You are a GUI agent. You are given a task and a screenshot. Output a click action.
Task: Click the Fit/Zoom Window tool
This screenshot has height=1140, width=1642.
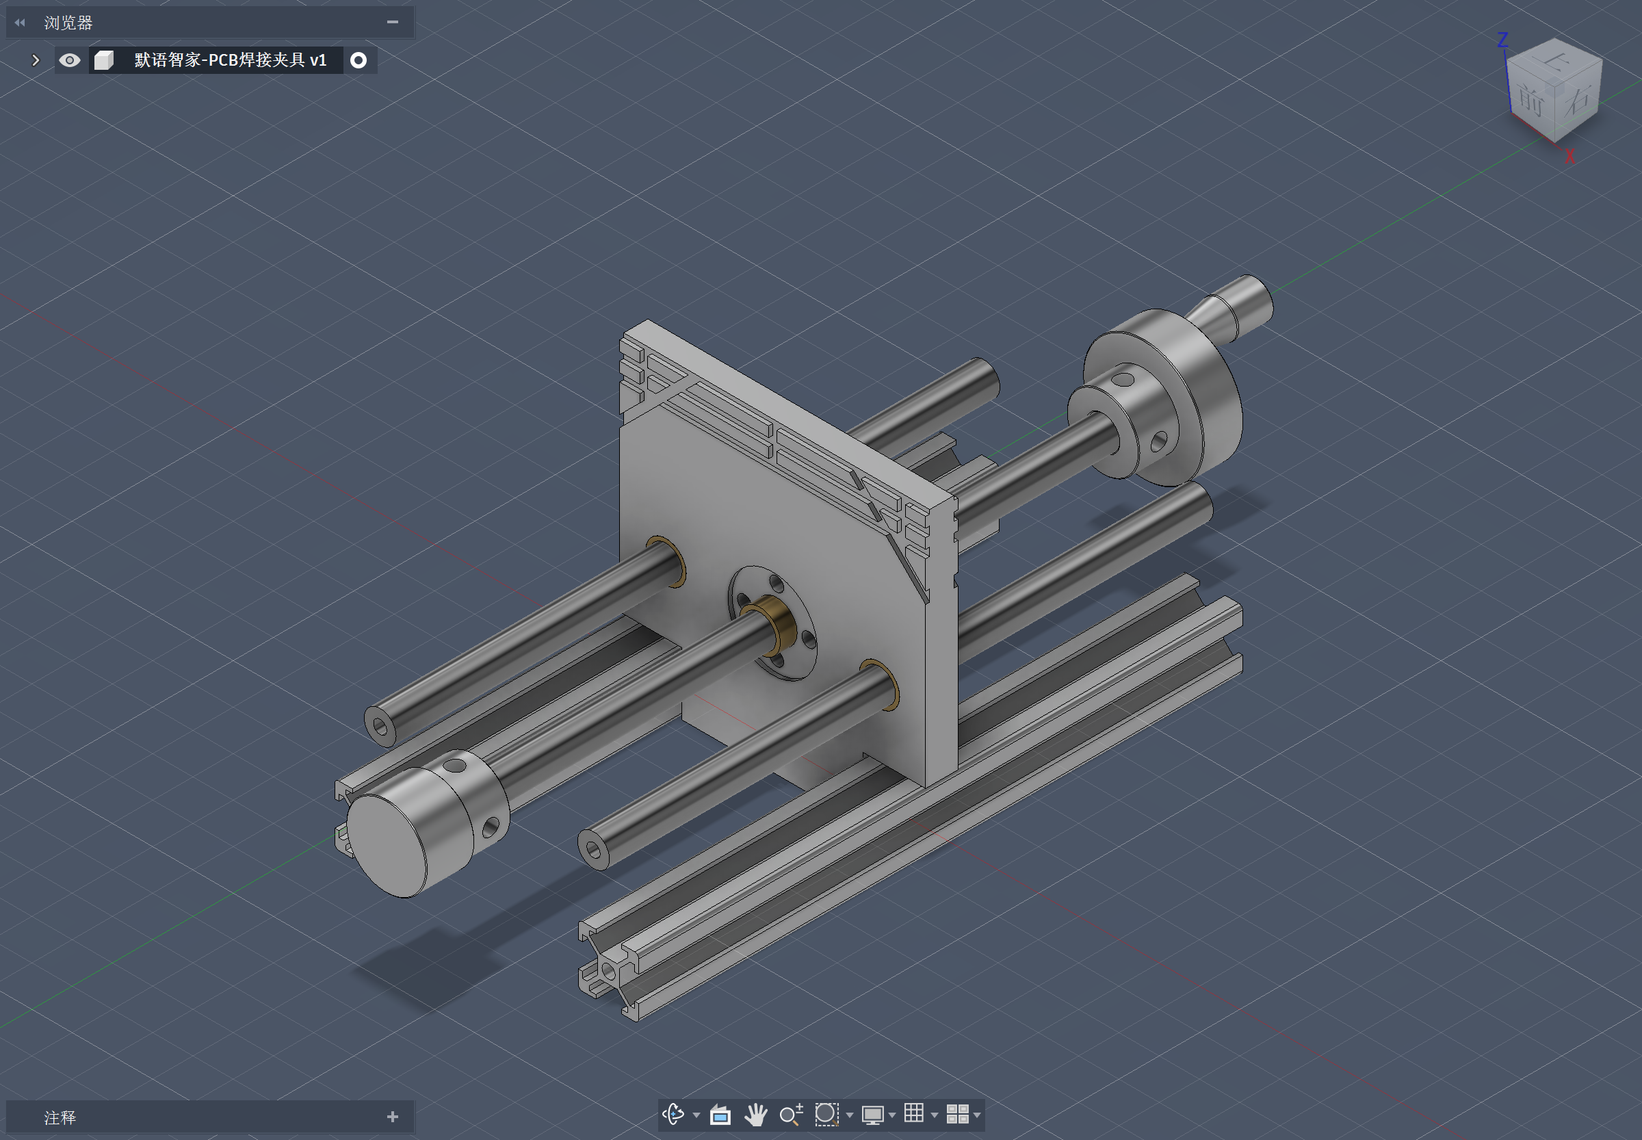pos(826,1114)
